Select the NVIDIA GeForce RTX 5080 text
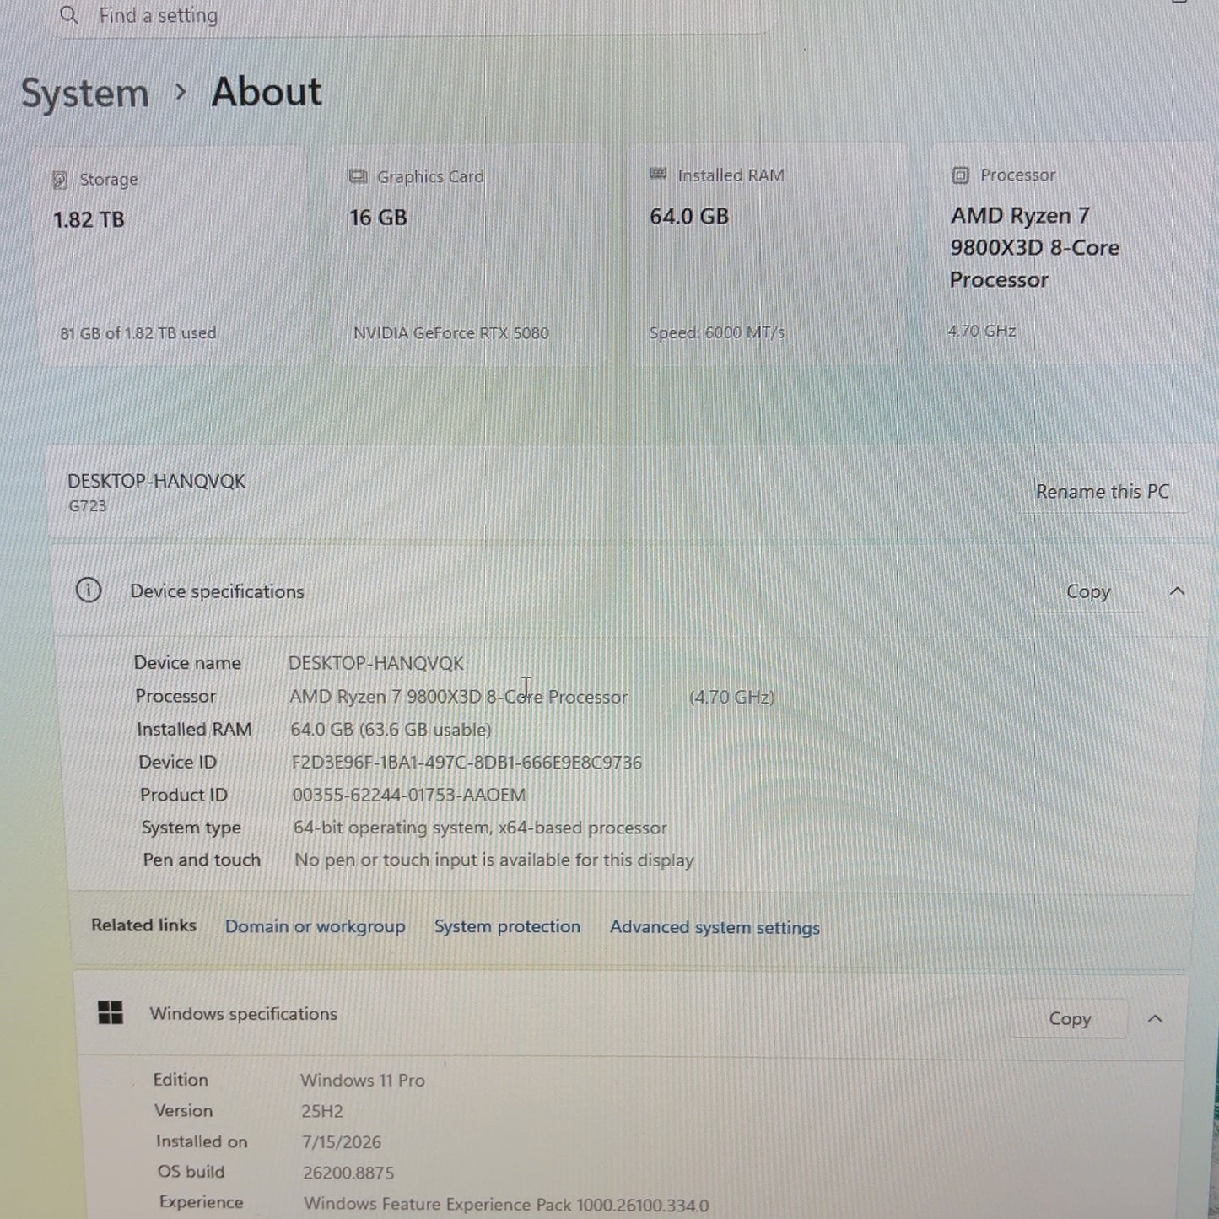Viewport: 1219px width, 1219px height. 451,333
